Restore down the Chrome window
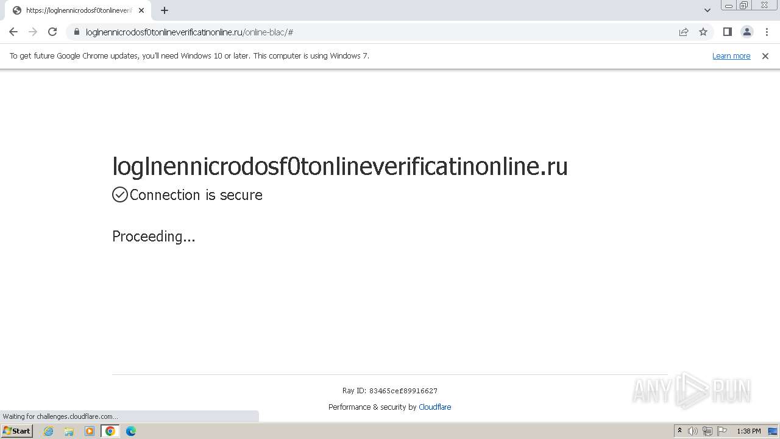The width and height of the screenshot is (780, 439). [x=744, y=5]
